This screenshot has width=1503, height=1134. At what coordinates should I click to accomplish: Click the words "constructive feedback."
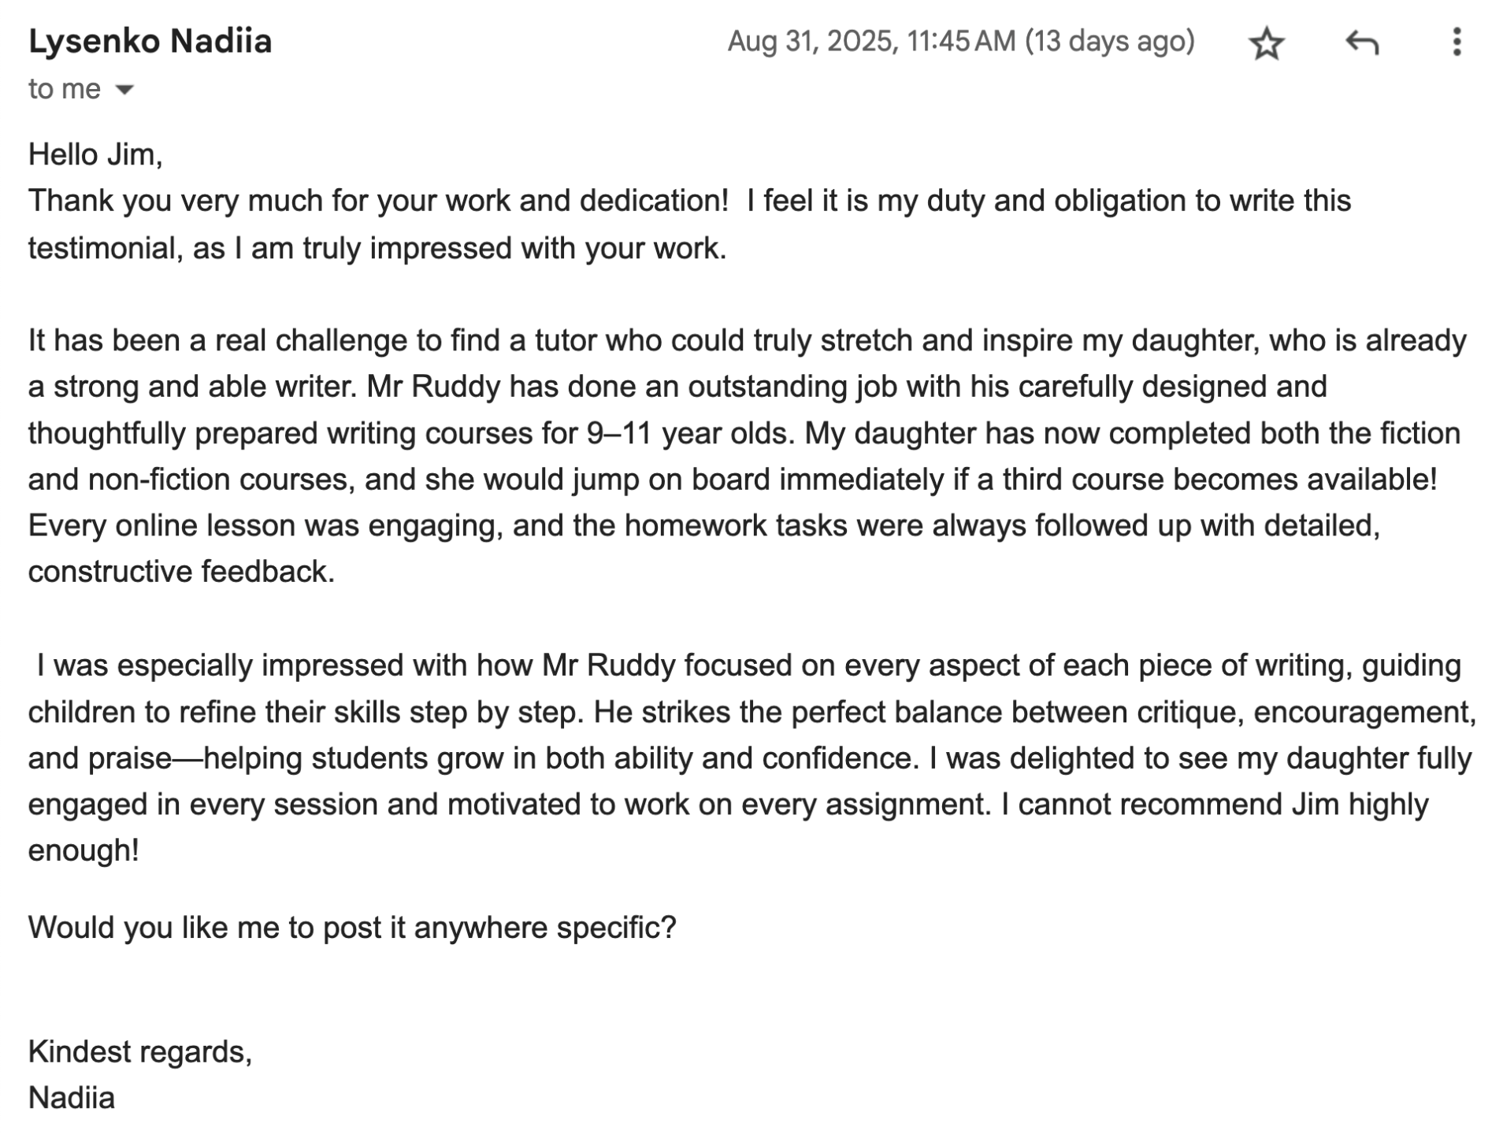[x=181, y=572]
